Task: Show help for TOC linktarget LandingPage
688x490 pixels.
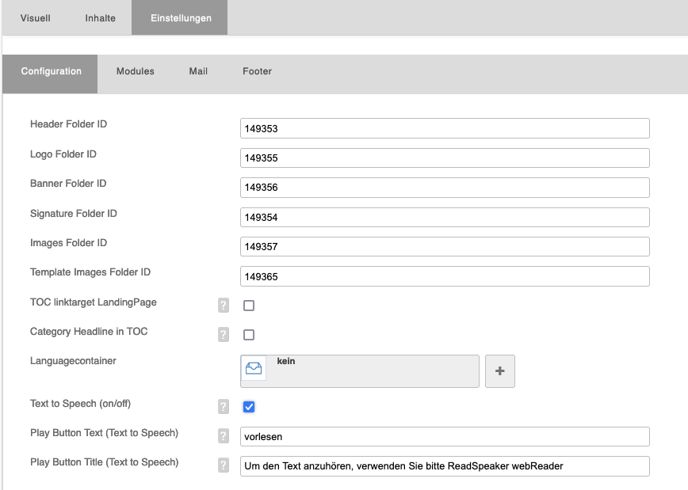Action: pyautogui.click(x=224, y=305)
